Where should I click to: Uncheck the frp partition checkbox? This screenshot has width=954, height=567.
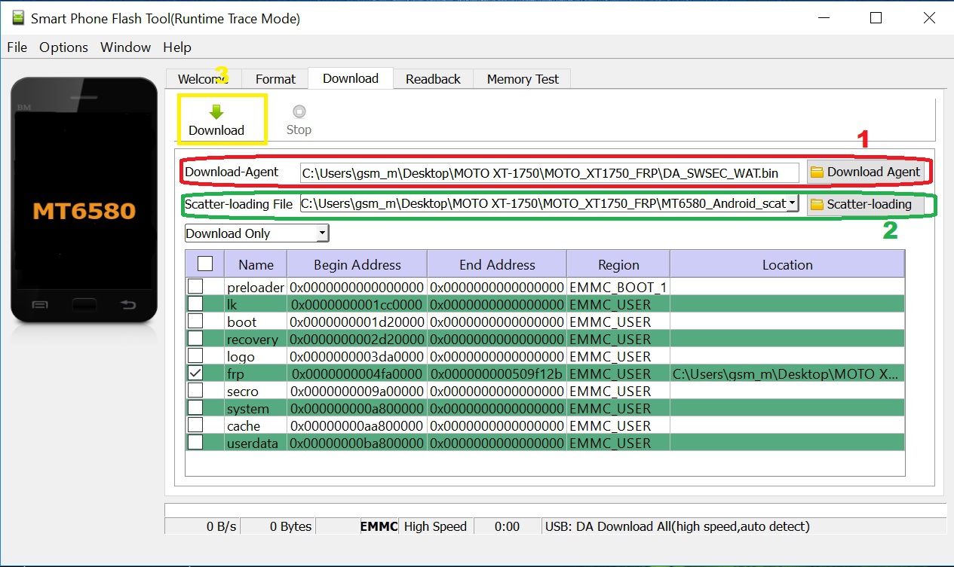click(x=195, y=373)
